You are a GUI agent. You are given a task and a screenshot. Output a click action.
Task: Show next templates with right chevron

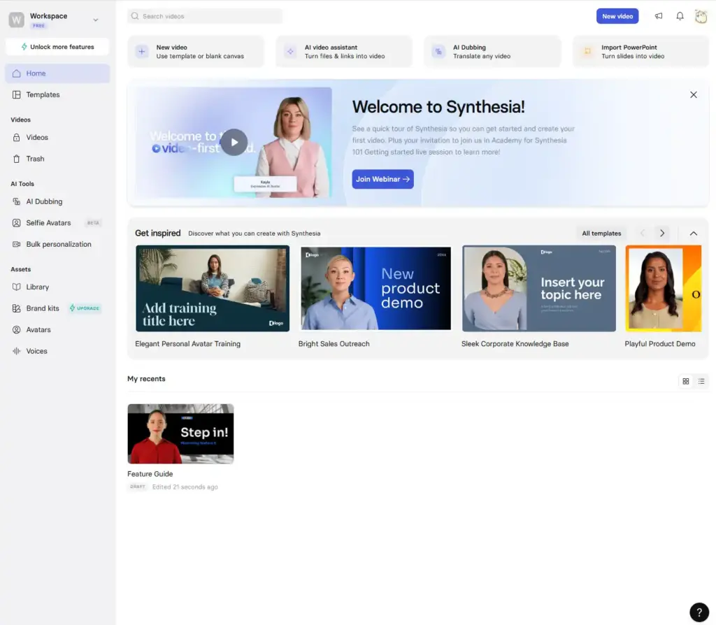(x=662, y=234)
